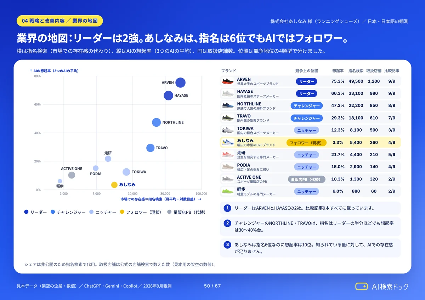425x300 pixels.
Task: Click the 8/9 value for NORTHLINE
Action: [392, 105]
